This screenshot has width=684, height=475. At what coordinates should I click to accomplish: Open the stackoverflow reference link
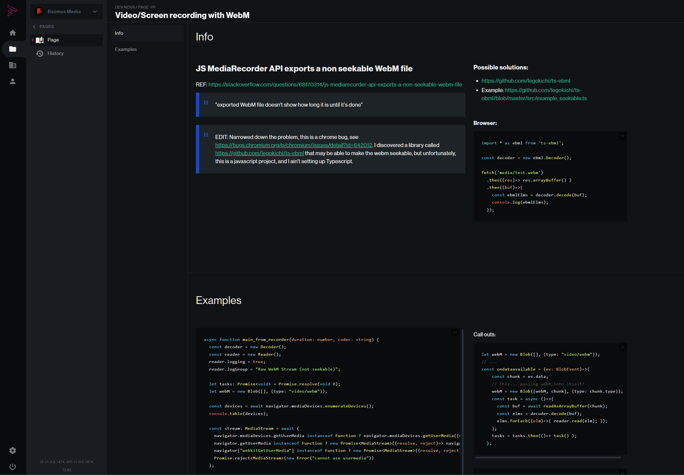point(335,85)
